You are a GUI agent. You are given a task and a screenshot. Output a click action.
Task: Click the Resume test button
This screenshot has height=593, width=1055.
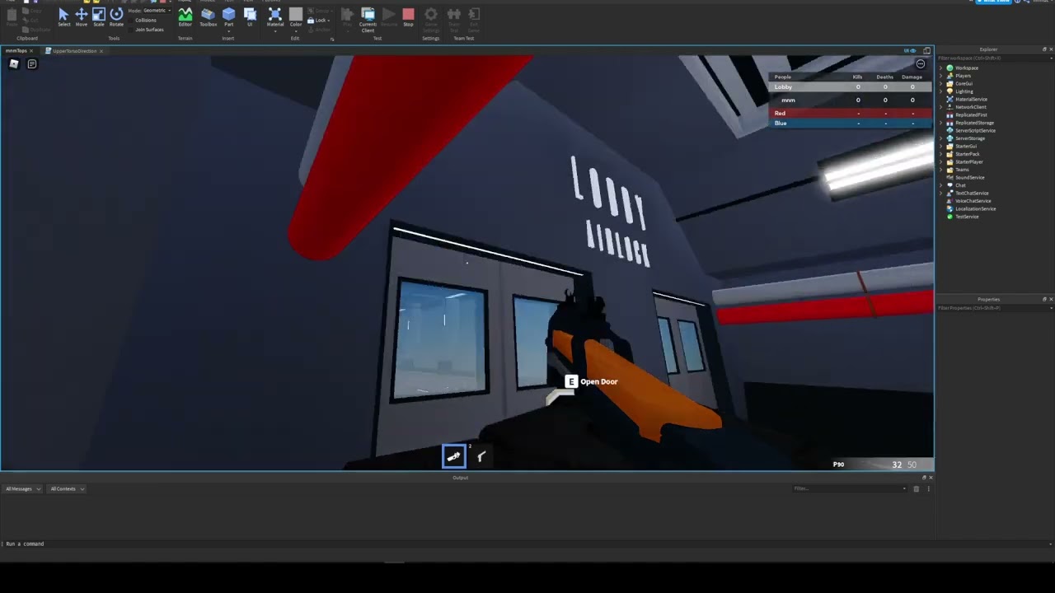(388, 16)
